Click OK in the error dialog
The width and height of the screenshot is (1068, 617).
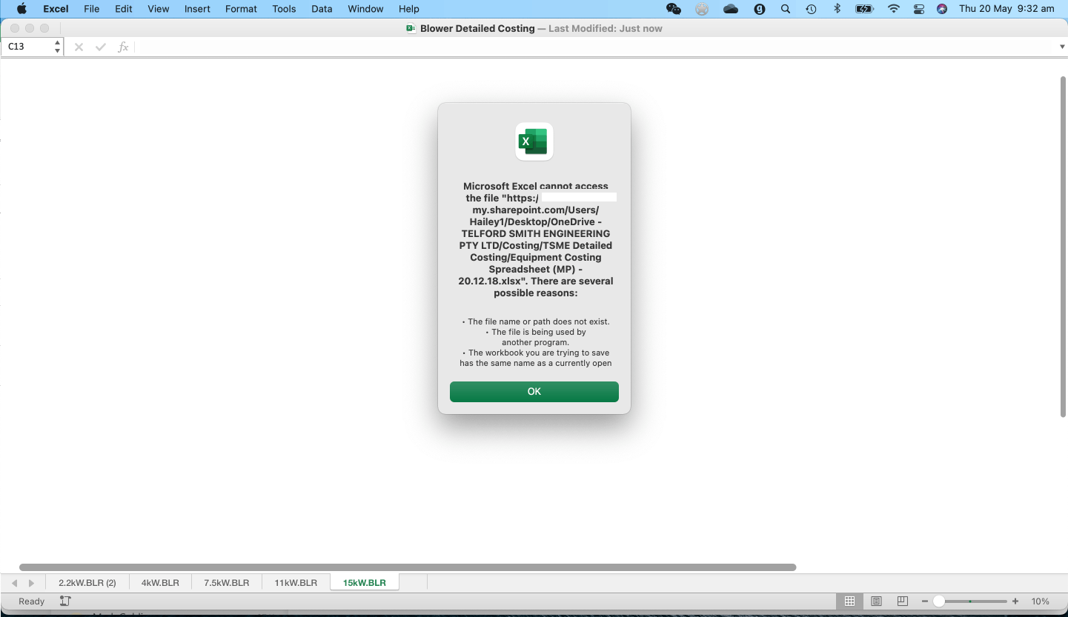tap(534, 392)
